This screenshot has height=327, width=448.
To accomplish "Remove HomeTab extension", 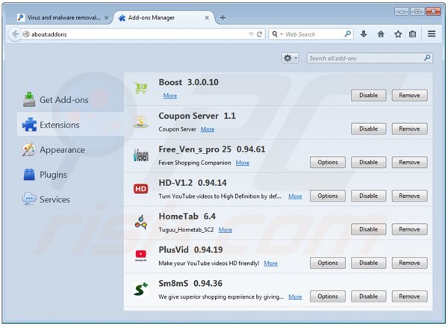I will pos(409,229).
